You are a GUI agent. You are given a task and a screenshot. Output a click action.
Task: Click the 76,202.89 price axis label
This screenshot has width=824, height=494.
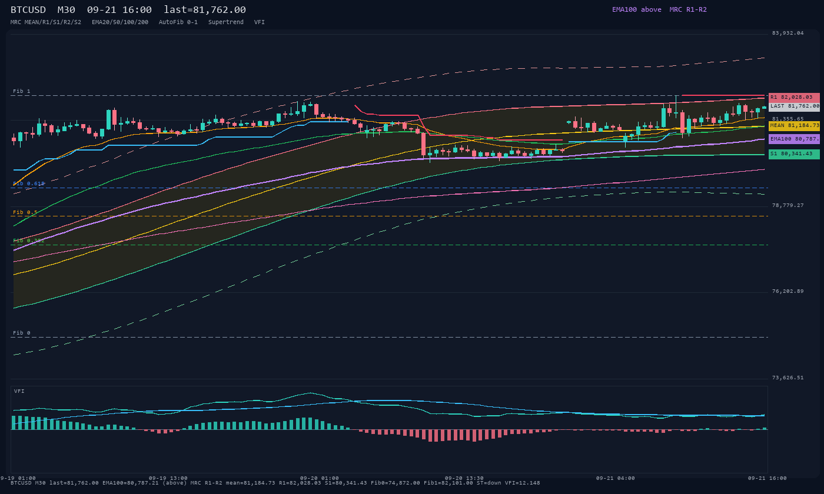click(788, 291)
